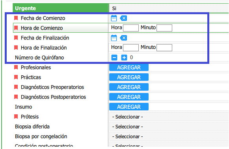Add a Diagnósticos Postoperatorios entry
The height and width of the screenshot is (149, 229).
click(x=129, y=97)
